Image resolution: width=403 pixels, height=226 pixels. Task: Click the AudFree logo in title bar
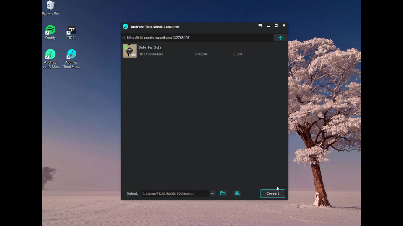(126, 27)
